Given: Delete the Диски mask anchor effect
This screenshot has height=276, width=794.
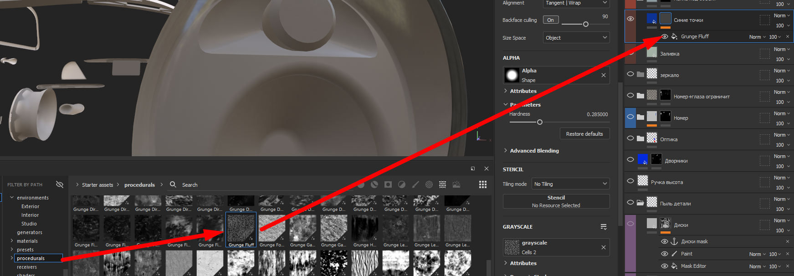Looking at the screenshot, I should tap(788, 241).
